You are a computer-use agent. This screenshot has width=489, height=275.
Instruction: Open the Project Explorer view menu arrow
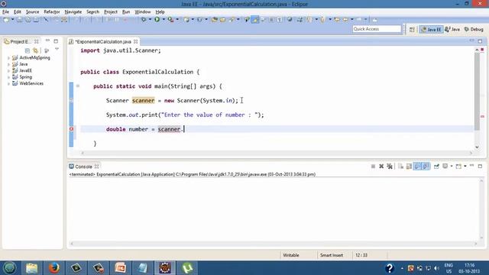pos(57,49)
